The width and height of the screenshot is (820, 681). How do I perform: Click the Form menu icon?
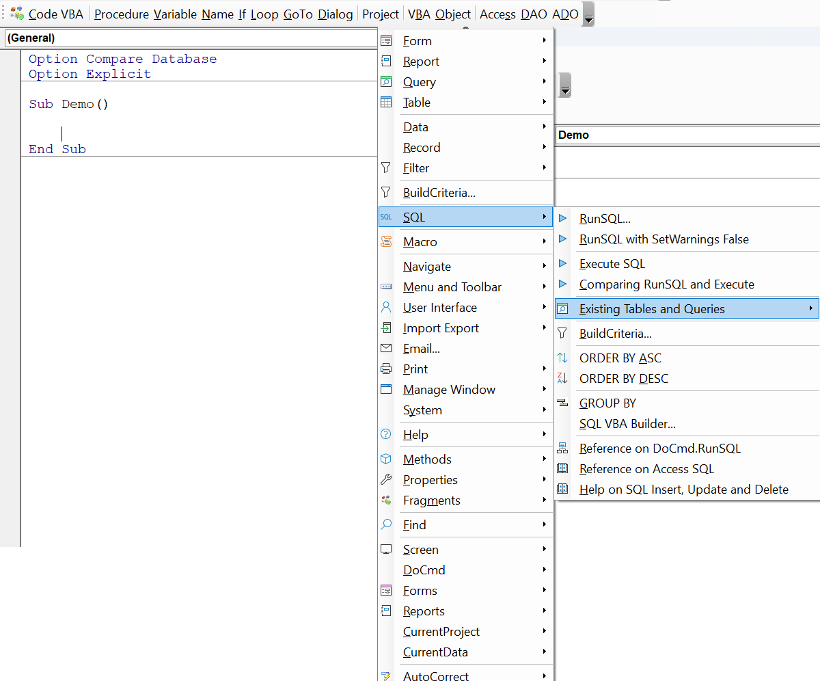[x=386, y=41]
